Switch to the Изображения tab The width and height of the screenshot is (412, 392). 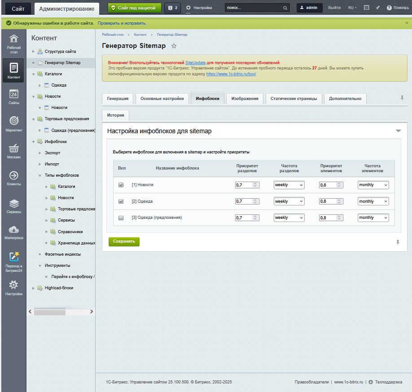point(245,99)
